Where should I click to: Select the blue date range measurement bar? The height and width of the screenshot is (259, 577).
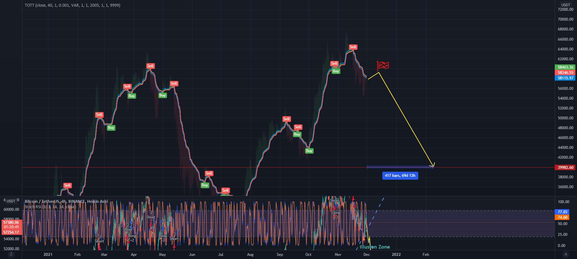click(x=400, y=167)
